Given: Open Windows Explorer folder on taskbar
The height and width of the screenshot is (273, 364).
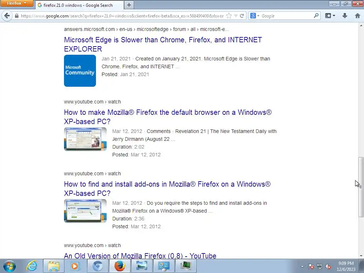Looking at the screenshot, I should (54, 266).
